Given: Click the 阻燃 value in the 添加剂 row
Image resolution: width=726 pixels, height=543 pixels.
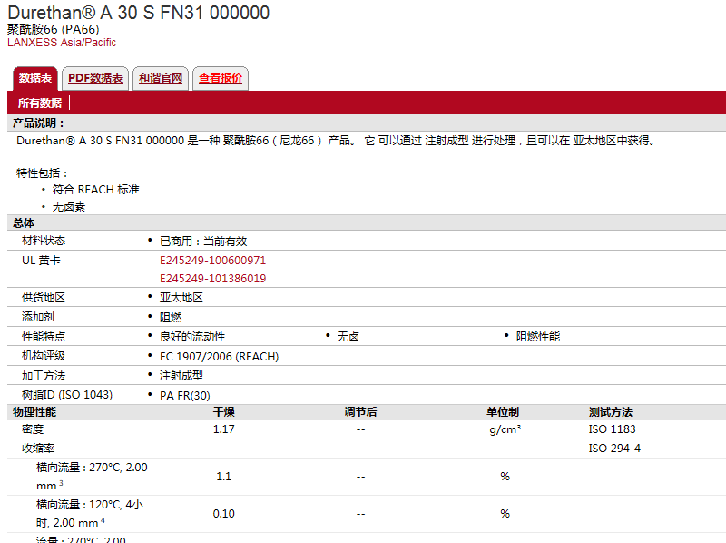Looking at the screenshot, I should click(171, 318).
